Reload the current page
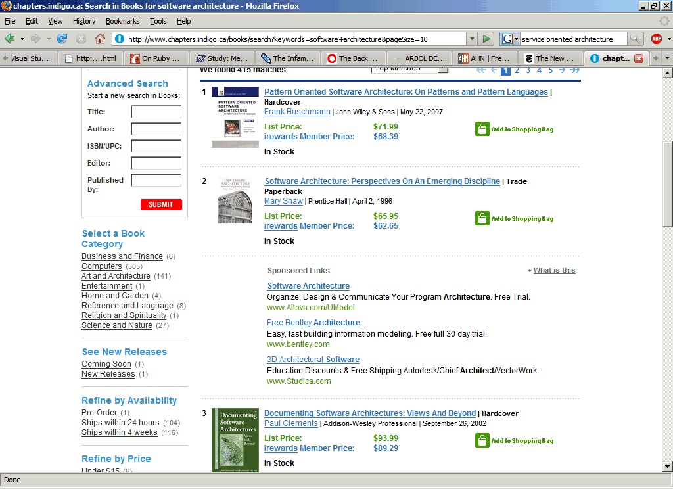The image size is (673, 489). pos(62,39)
